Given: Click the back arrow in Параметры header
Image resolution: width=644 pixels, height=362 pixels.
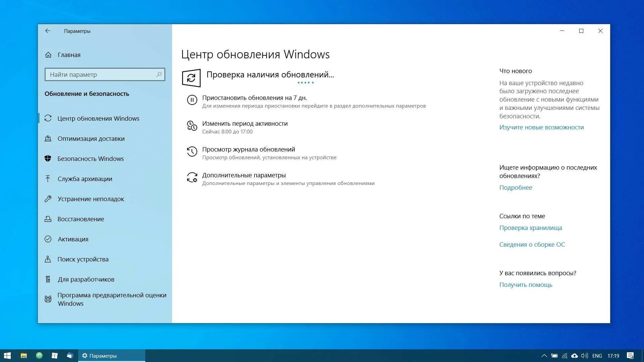Looking at the screenshot, I should [x=48, y=31].
